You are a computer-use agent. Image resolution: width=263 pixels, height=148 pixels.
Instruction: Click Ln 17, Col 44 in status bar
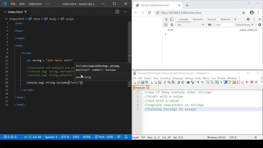tap(32, 137)
